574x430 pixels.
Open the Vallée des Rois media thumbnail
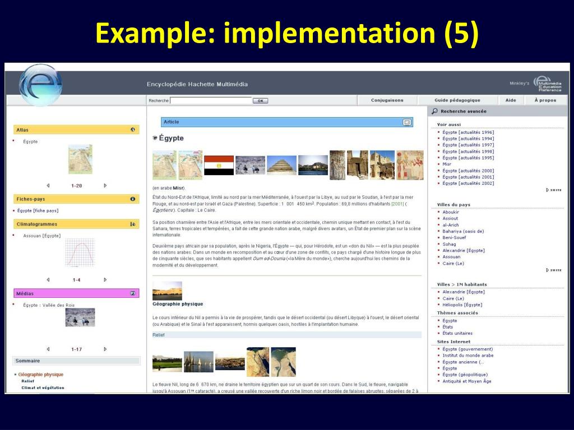[80, 317]
